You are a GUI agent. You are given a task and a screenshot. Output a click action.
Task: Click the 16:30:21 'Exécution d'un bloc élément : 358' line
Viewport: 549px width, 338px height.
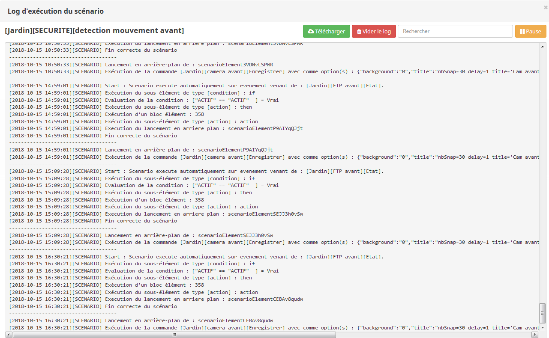point(107,285)
